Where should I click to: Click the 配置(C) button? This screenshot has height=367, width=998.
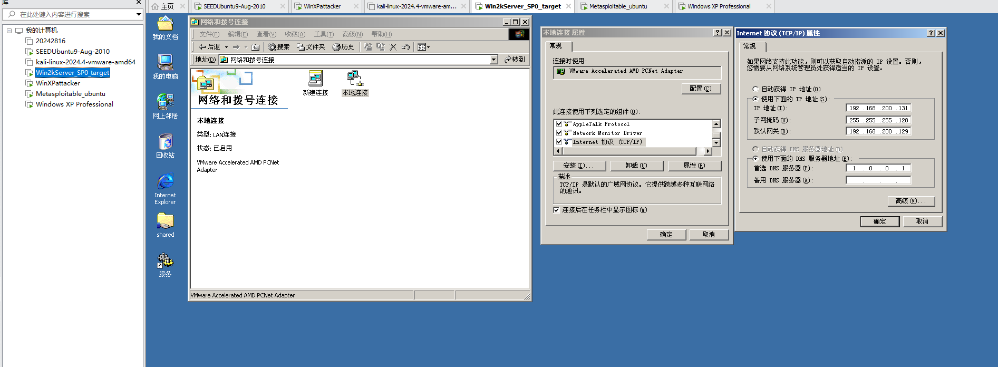point(701,89)
